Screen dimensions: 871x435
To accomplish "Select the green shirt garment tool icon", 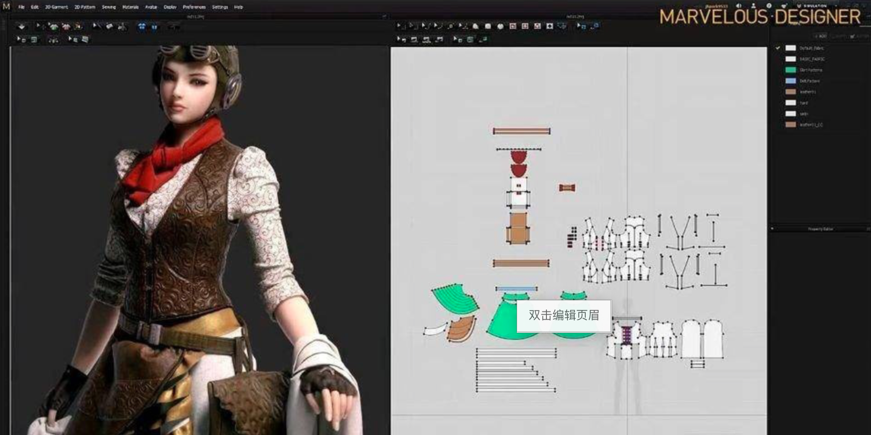I will [x=54, y=27].
